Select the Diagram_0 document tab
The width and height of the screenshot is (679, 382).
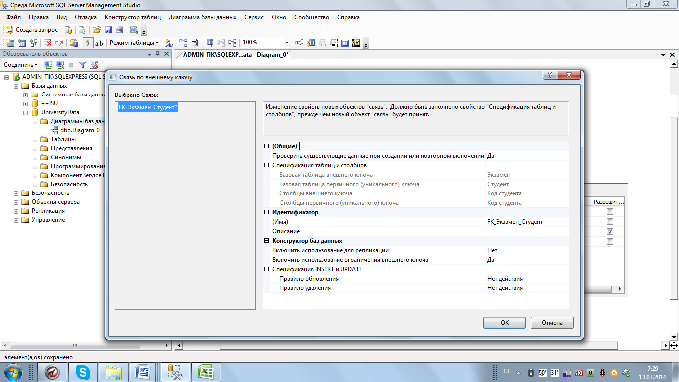[236, 55]
